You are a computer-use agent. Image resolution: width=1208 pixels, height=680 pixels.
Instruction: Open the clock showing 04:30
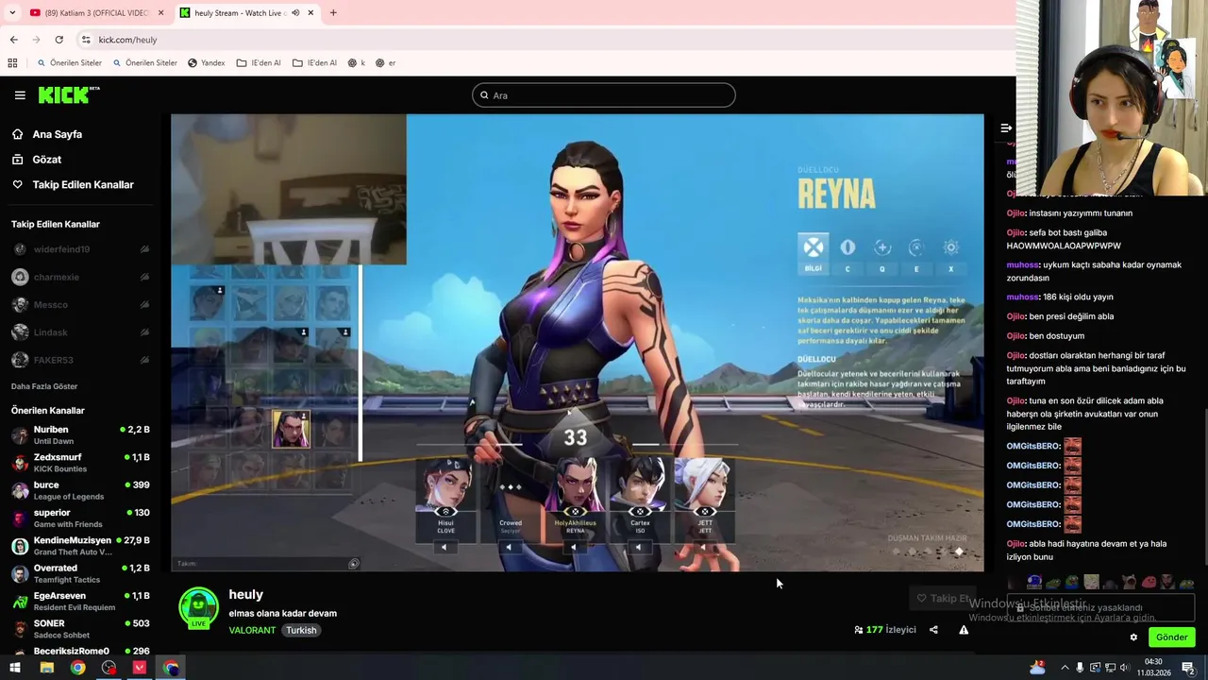tap(1153, 668)
